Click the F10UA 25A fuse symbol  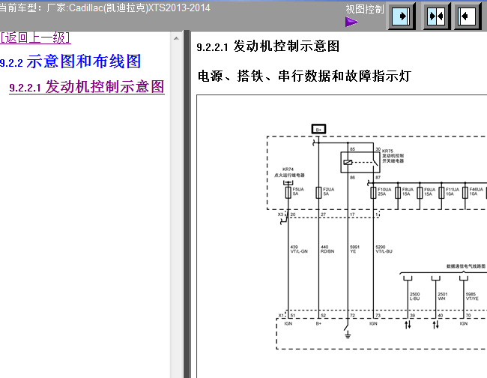pos(373,193)
